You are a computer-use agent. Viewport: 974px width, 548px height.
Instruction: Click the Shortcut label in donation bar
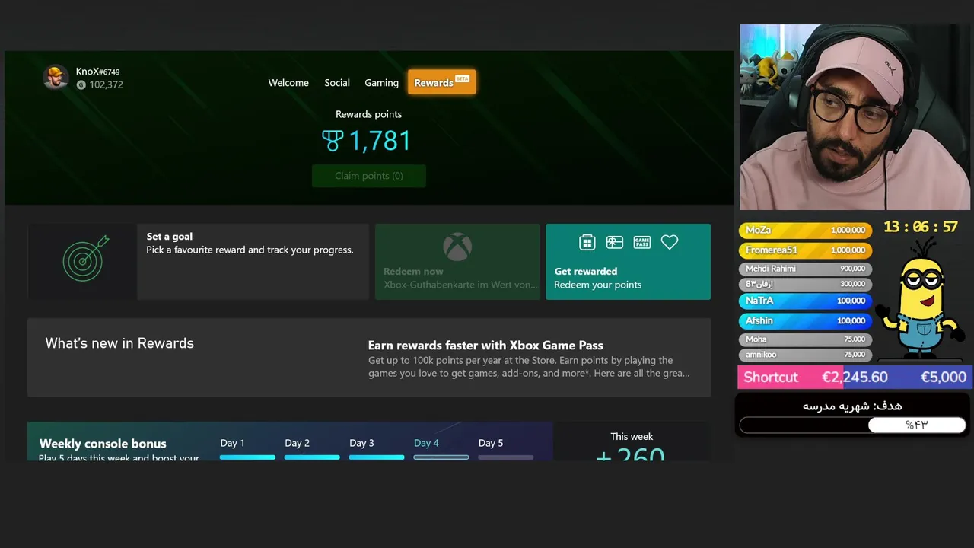click(771, 378)
